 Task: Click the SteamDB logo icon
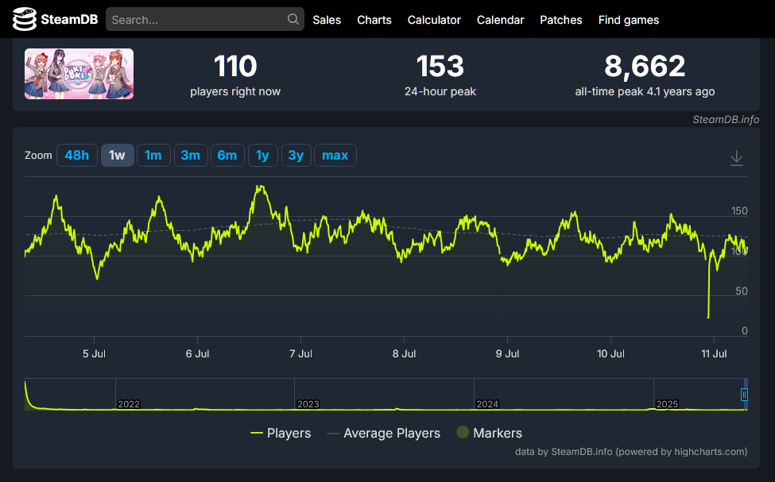pos(24,19)
